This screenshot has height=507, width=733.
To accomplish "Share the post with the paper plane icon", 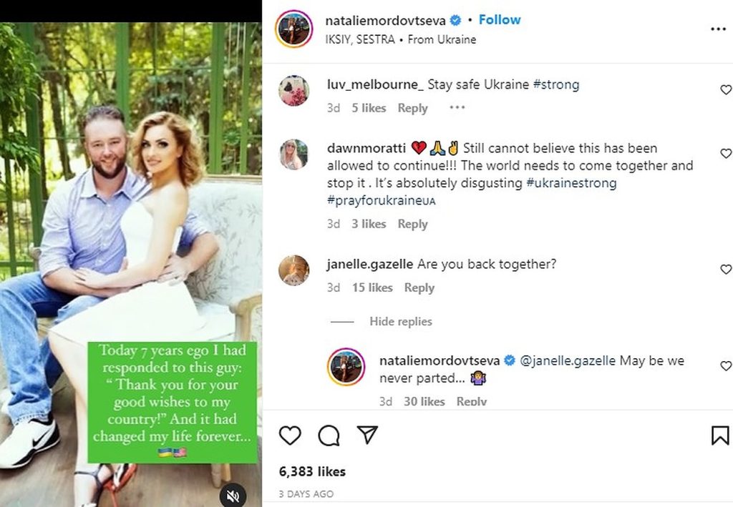I will coord(367,435).
